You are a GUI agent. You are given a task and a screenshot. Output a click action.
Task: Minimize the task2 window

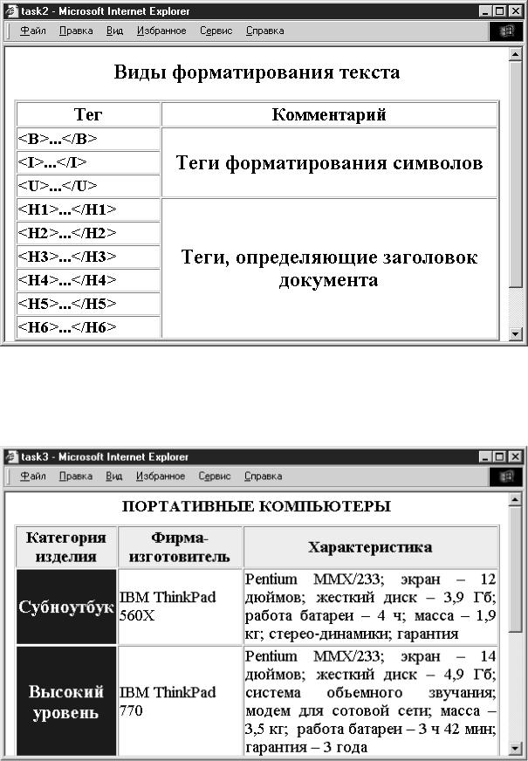pos(485,11)
